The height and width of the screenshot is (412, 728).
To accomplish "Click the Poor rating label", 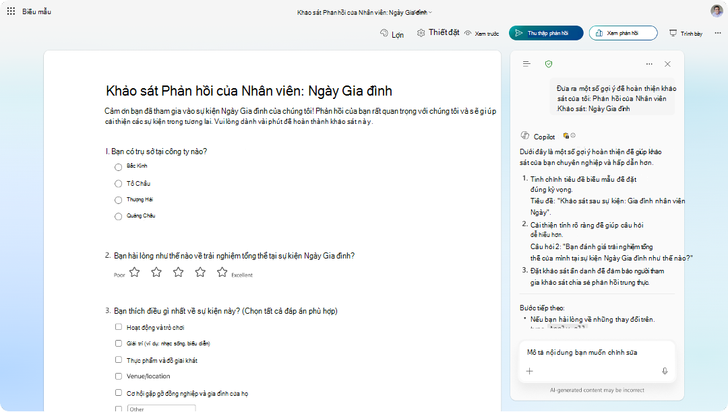I will point(119,275).
